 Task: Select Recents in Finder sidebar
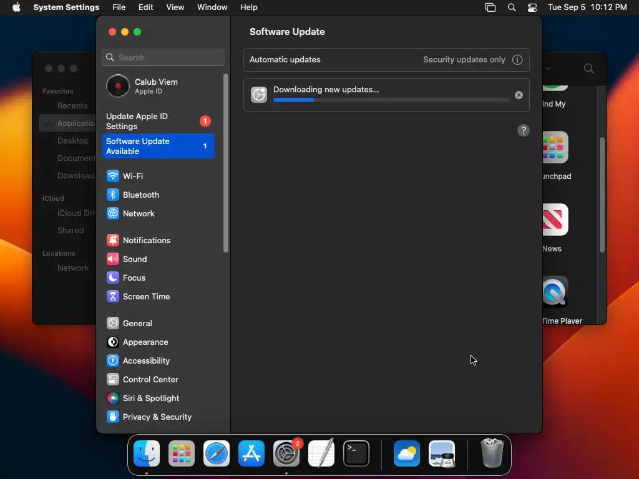72,106
